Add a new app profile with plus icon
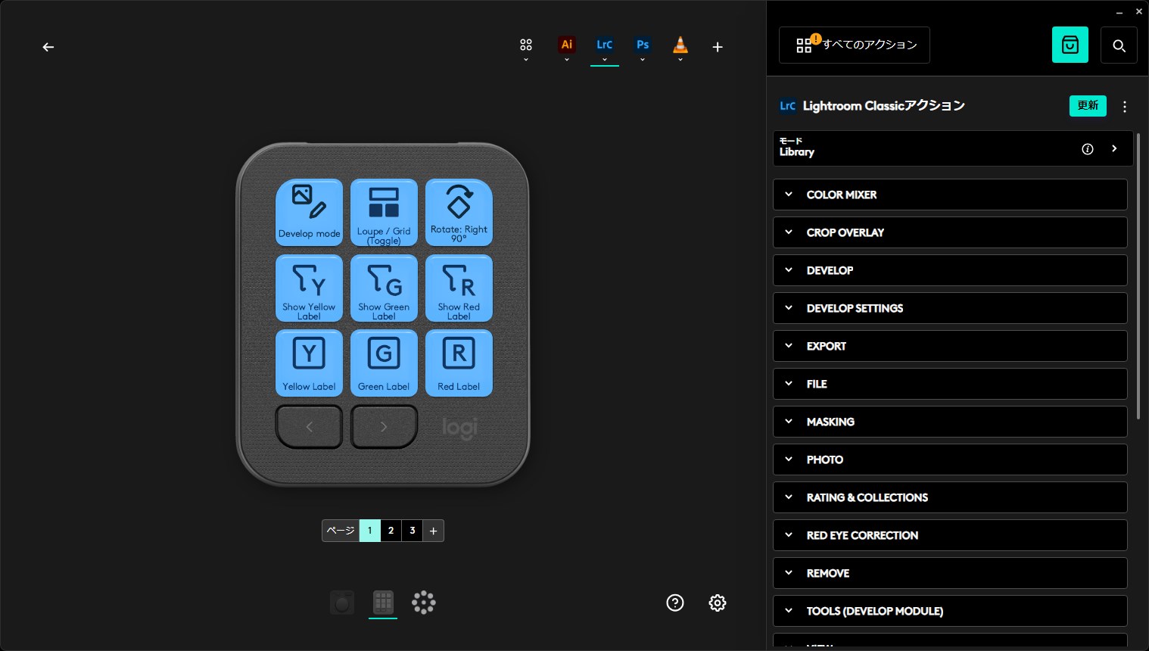The image size is (1149, 651). tap(718, 47)
